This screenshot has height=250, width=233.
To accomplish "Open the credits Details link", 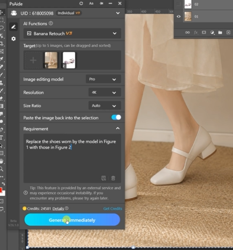I will tap(58, 209).
